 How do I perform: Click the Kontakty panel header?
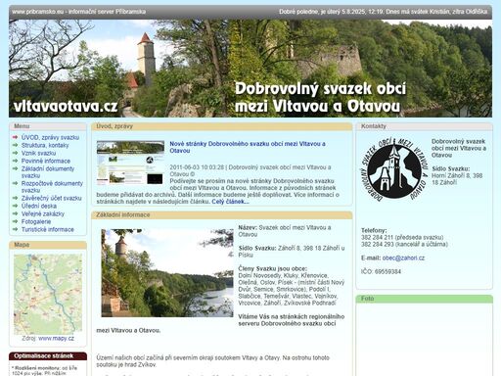[425, 126]
